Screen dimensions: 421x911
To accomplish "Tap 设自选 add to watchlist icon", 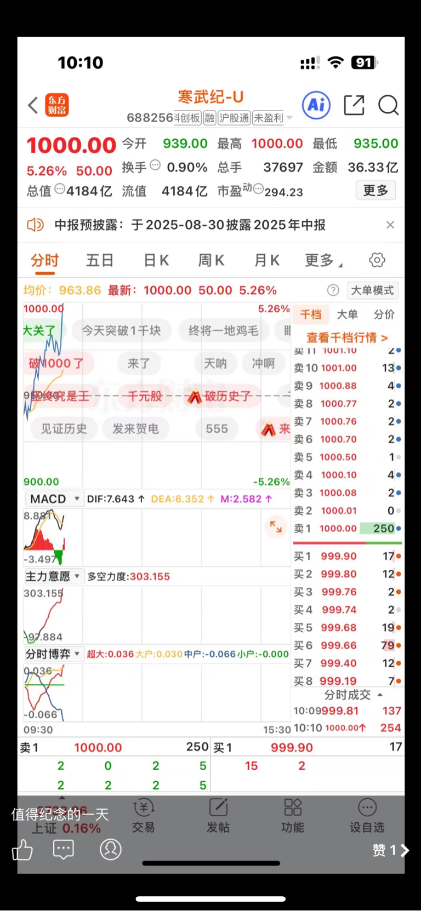I will tap(367, 816).
